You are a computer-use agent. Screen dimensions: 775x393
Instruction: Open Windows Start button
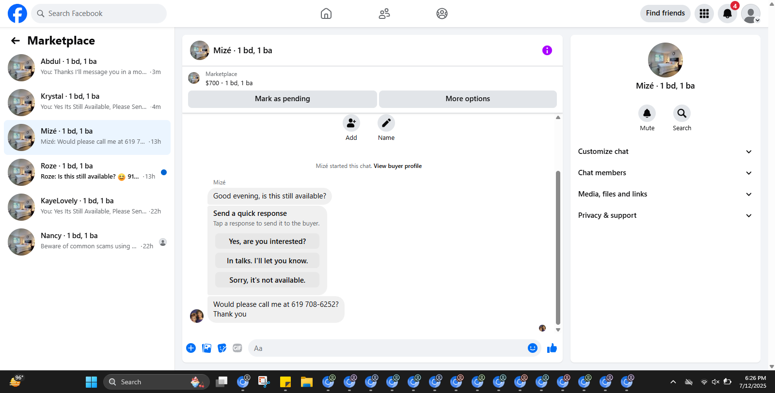(91, 382)
